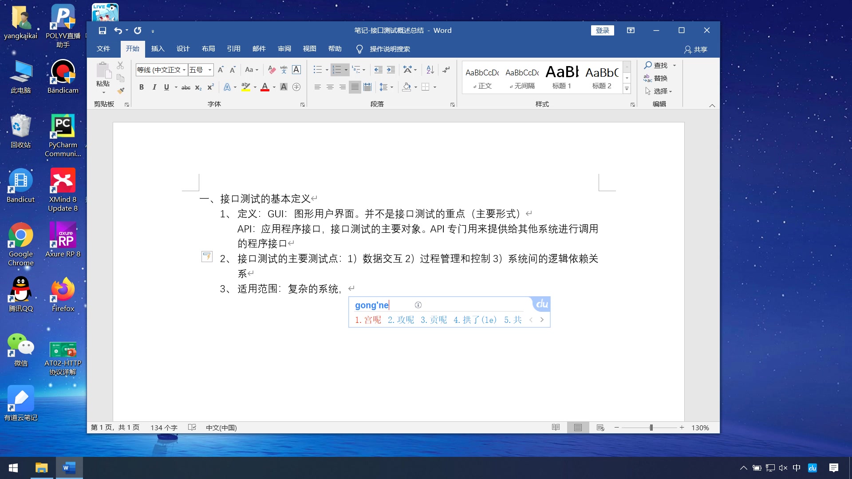Switch to the 插入 ribbon tab
The image size is (852, 479).
pos(158,49)
